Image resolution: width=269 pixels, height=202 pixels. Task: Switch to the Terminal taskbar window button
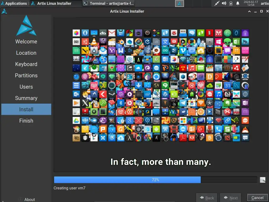pos(108,3)
